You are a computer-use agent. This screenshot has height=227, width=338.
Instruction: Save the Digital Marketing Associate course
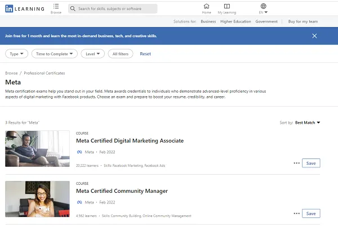(311, 163)
